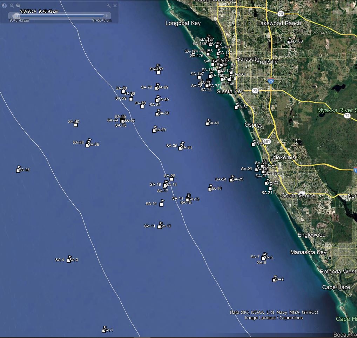
Task: Select the SA-25 placemark
Action: click(x=231, y=179)
